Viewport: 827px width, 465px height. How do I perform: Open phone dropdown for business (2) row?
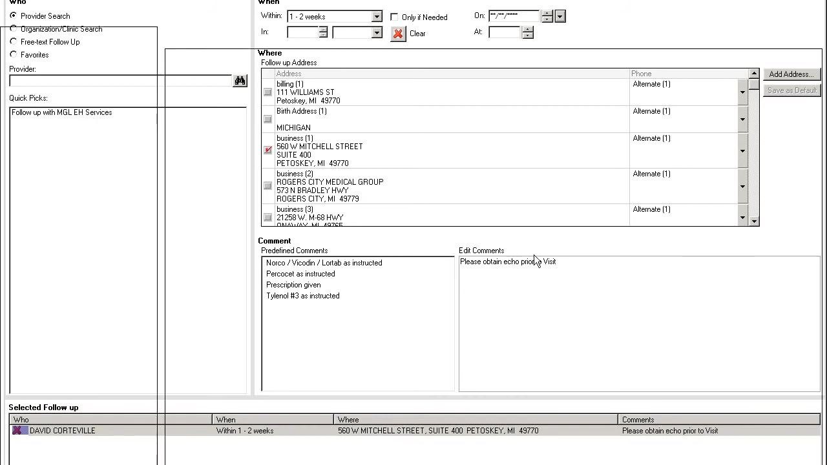pos(742,186)
